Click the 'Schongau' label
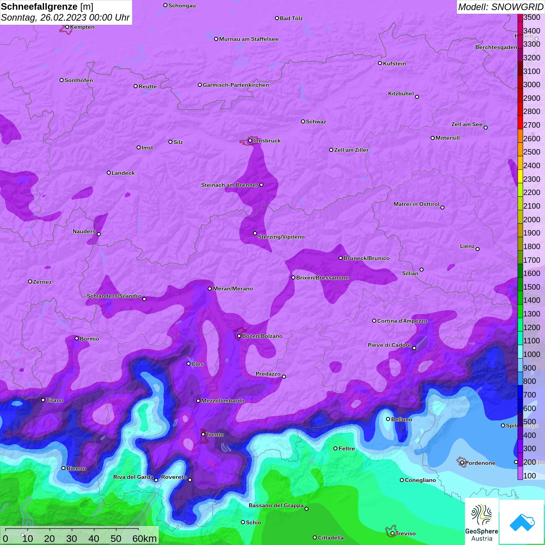 coord(182,5)
